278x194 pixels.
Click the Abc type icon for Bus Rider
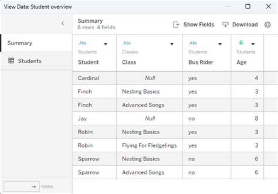pos(193,43)
